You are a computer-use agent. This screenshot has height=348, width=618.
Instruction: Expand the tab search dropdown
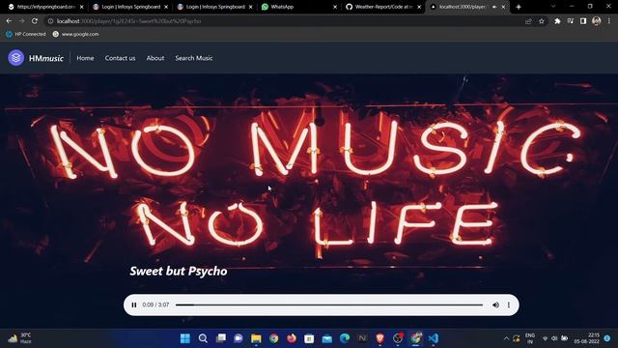[553, 7]
